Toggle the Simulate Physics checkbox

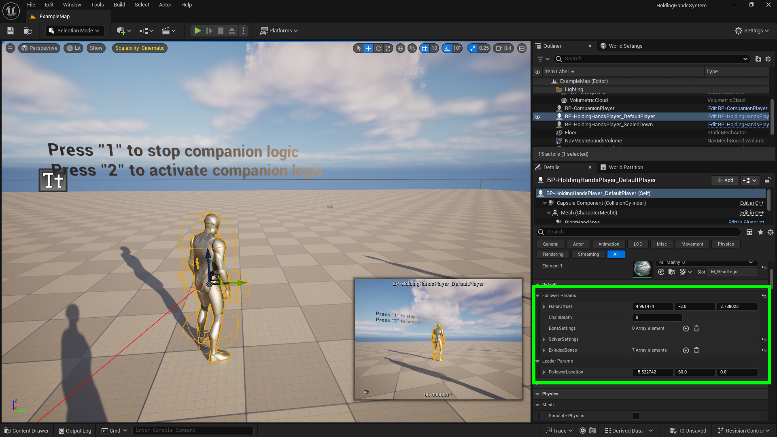[636, 416]
